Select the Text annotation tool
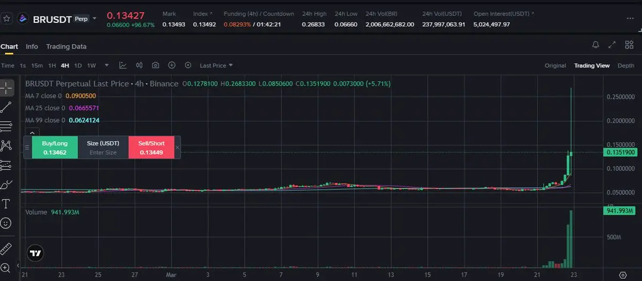 click(x=6, y=204)
